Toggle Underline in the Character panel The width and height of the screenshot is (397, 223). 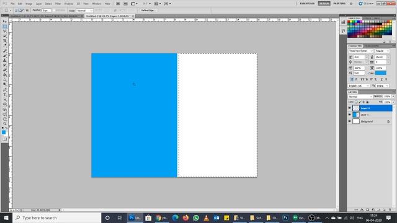(382, 79)
